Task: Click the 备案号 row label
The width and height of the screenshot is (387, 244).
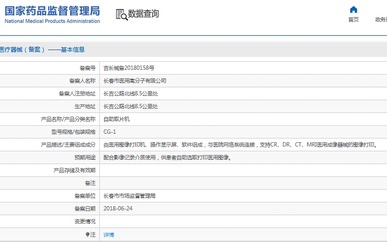Action: (x=88, y=68)
